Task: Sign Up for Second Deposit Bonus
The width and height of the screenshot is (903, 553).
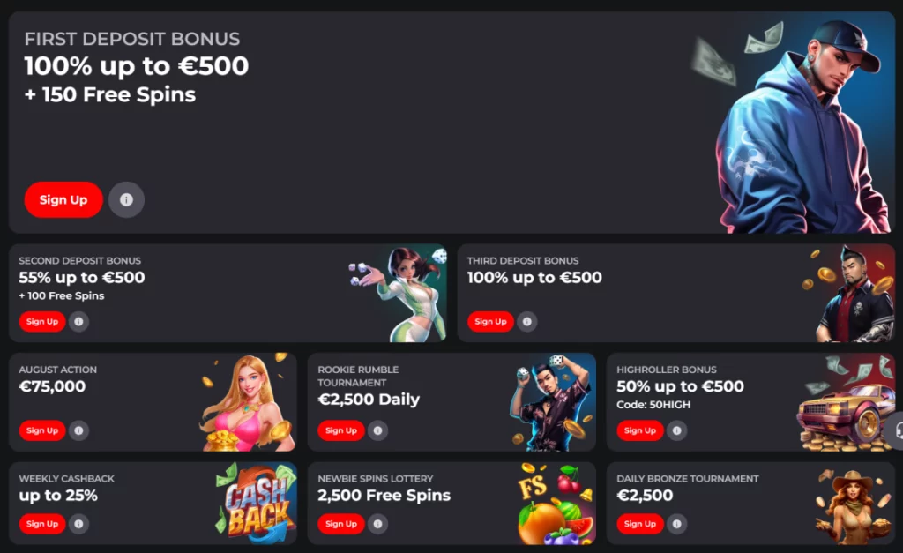Action: tap(42, 321)
